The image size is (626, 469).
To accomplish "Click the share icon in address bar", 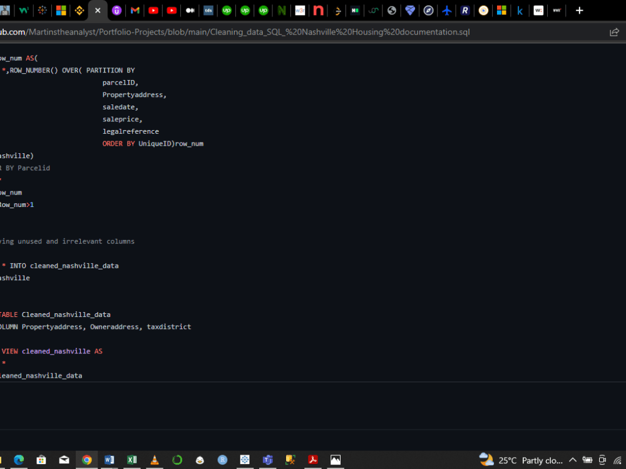I will click(614, 33).
